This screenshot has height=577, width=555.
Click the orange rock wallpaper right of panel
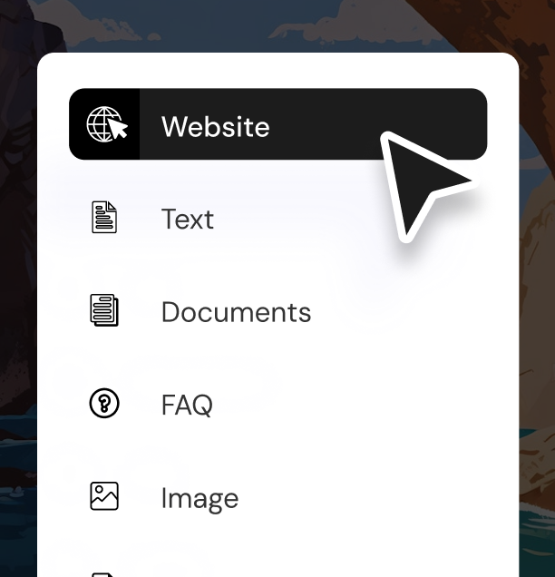click(x=537, y=294)
